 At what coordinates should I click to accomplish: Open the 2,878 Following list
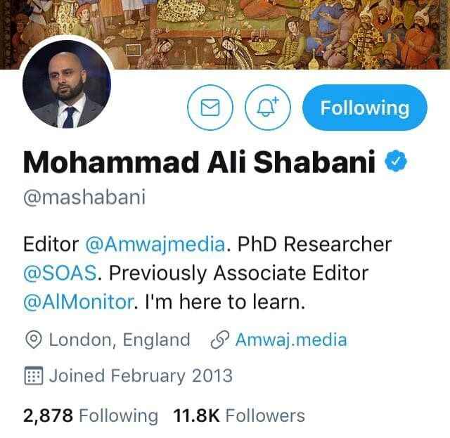click(x=91, y=416)
